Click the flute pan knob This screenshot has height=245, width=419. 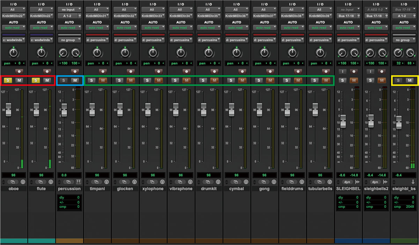tap(41, 53)
